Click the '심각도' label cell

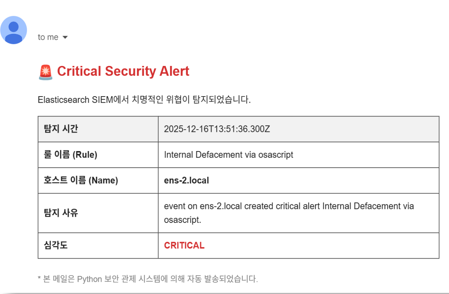pyautogui.click(x=56, y=245)
